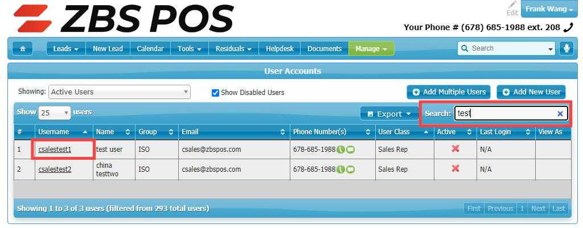Screen dimensions: 583x228
Task: Open the Showing Active Users dropdown
Action: pos(120,92)
